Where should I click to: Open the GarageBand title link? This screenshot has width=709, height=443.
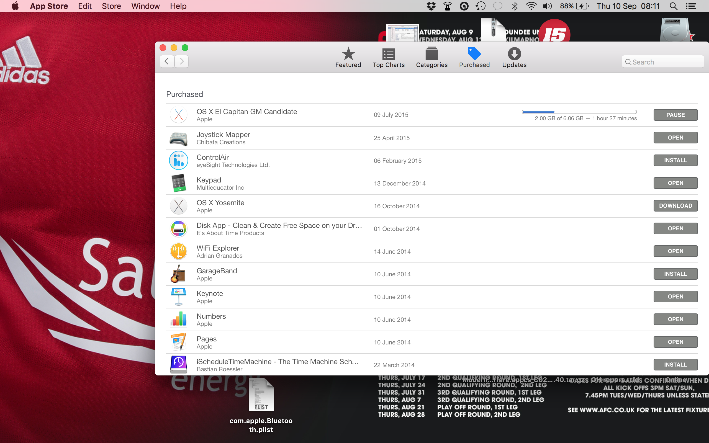click(217, 271)
